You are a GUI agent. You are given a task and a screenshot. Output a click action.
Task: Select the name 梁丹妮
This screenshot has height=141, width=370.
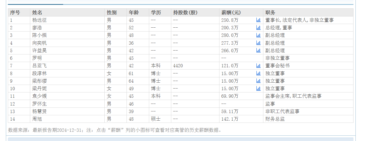point(39,89)
